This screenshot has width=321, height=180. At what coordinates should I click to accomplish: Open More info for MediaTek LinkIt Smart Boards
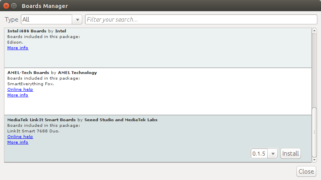tap(18, 142)
